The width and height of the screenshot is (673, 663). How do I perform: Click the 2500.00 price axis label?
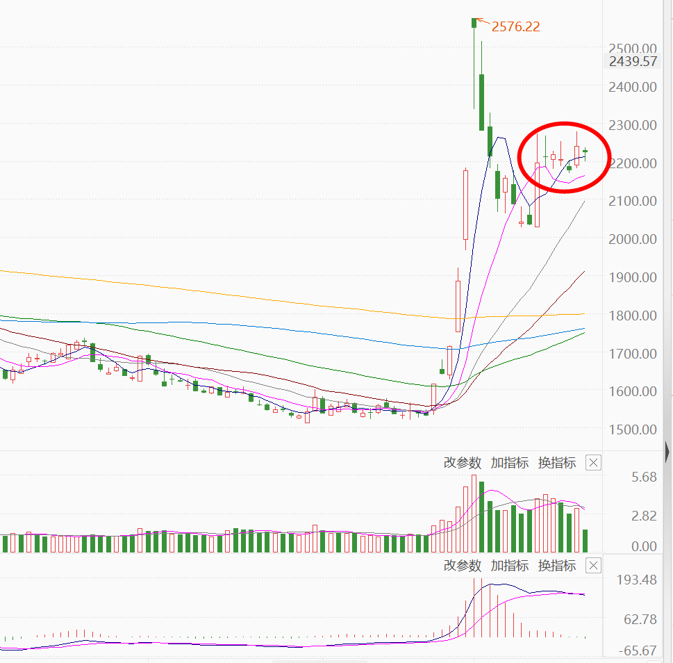(x=633, y=48)
